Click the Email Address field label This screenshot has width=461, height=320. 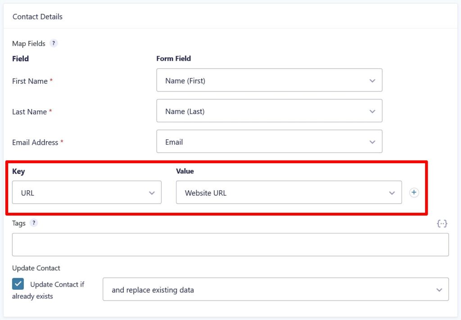tap(35, 142)
